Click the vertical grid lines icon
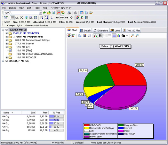The width and height of the screenshot is (168, 145). 105,36
